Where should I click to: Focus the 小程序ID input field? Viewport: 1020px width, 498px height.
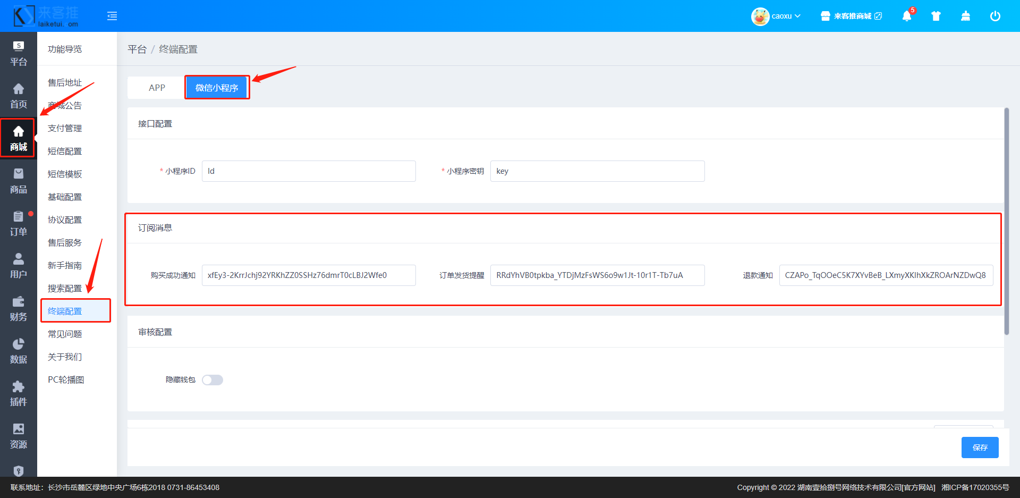click(x=309, y=171)
